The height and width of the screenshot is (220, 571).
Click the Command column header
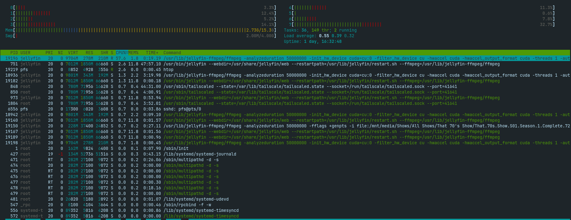[x=172, y=53]
